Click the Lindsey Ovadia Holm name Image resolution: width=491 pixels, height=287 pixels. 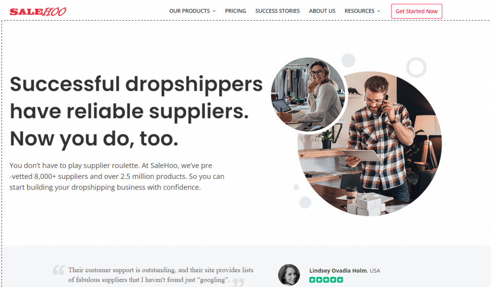(x=338, y=271)
